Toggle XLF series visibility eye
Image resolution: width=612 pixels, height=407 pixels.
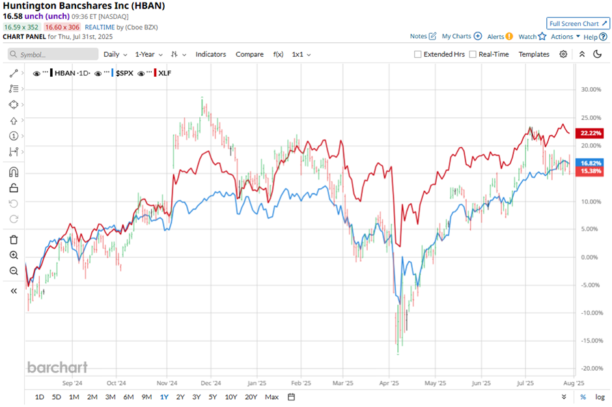coord(141,74)
